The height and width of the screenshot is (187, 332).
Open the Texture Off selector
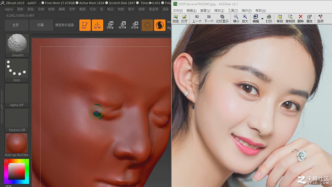(x=17, y=120)
